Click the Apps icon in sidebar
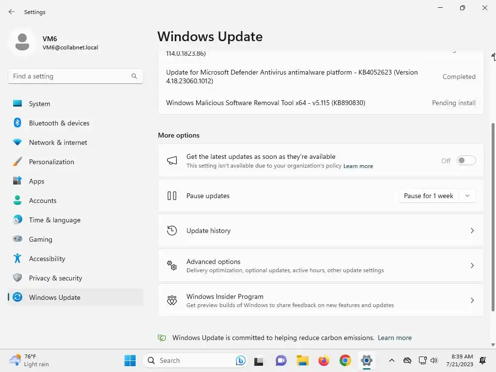 tap(17, 181)
